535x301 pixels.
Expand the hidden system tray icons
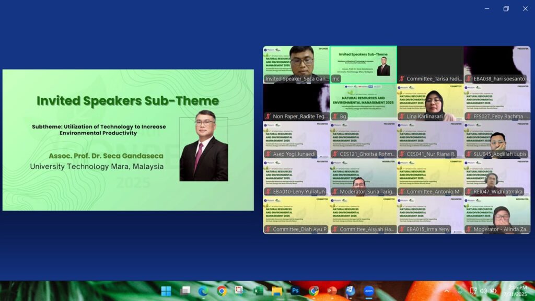pyautogui.click(x=447, y=291)
